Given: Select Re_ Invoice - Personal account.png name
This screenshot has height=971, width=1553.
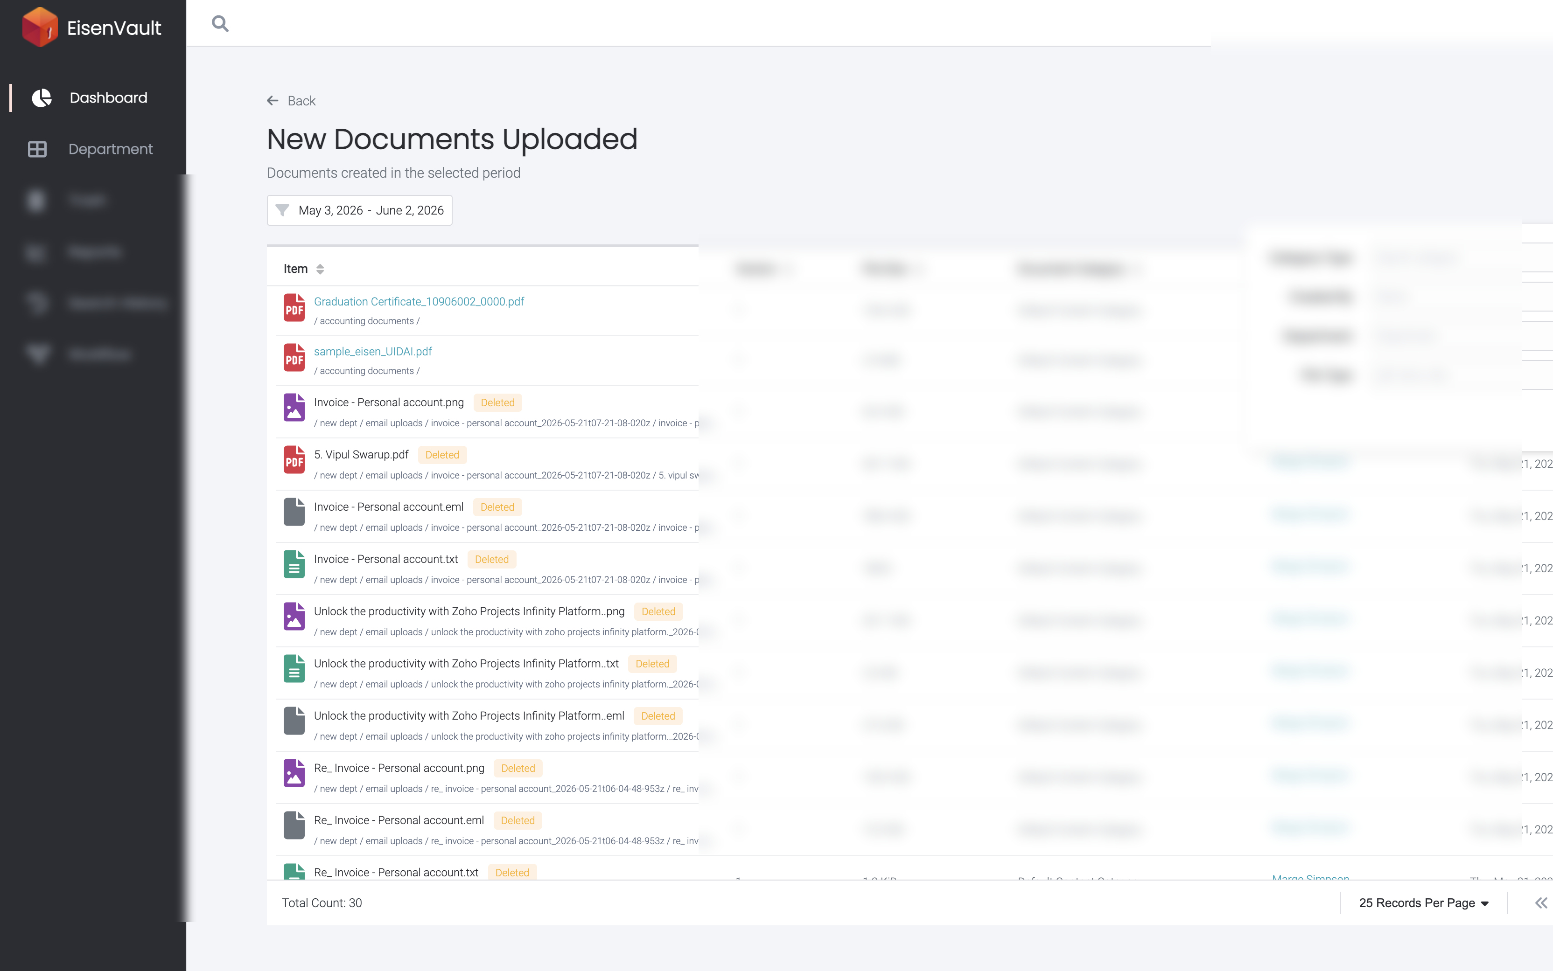Looking at the screenshot, I should (399, 768).
